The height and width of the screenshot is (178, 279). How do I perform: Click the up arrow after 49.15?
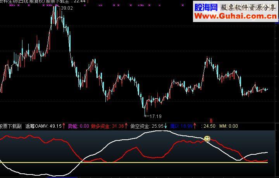64,126
